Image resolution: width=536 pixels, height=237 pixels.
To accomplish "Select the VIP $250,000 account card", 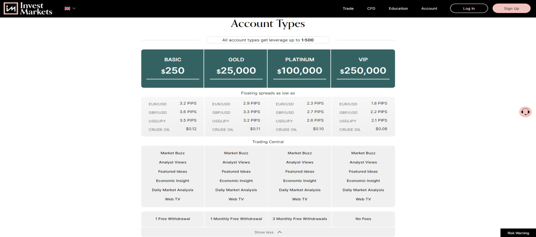I will (363, 68).
